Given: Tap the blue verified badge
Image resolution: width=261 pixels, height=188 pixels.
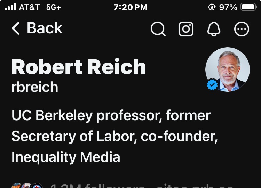Looking at the screenshot, I should pos(212,85).
